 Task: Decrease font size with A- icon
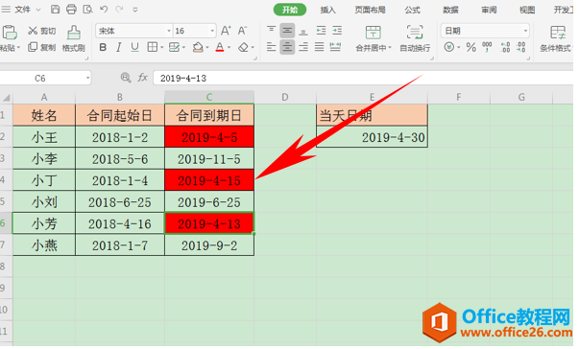(x=242, y=31)
